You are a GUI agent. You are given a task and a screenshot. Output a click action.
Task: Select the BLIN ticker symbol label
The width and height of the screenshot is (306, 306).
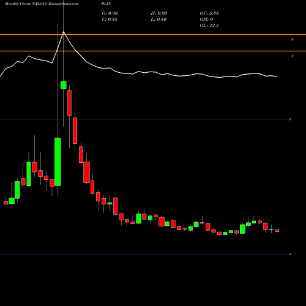pos(106,4)
